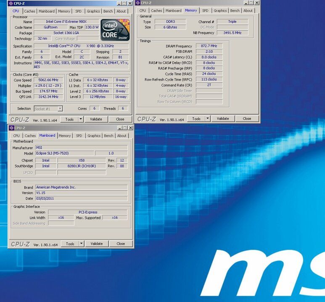Open About tab in the Mainboard window
This screenshot has width=325, height=302.
122,136
